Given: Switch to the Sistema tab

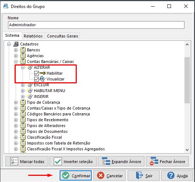Looking at the screenshot, I should (12, 35).
